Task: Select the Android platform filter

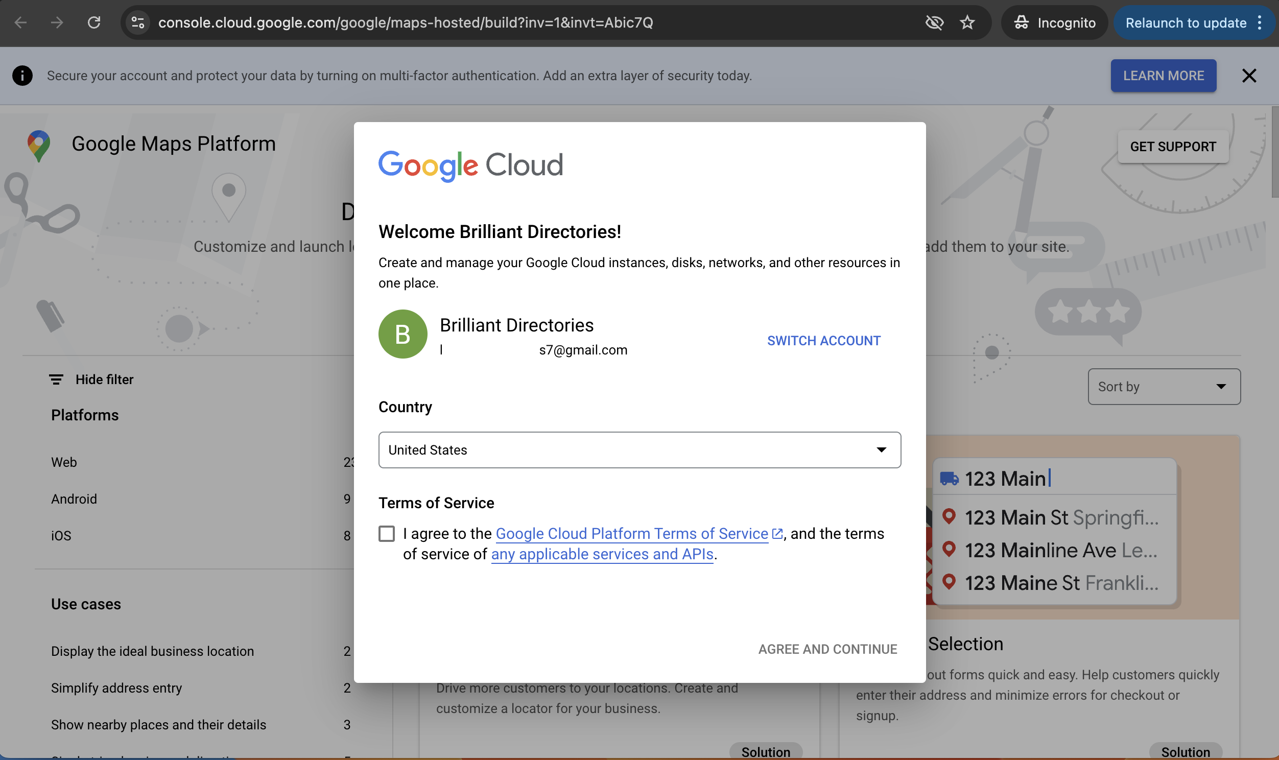Action: coord(74,499)
